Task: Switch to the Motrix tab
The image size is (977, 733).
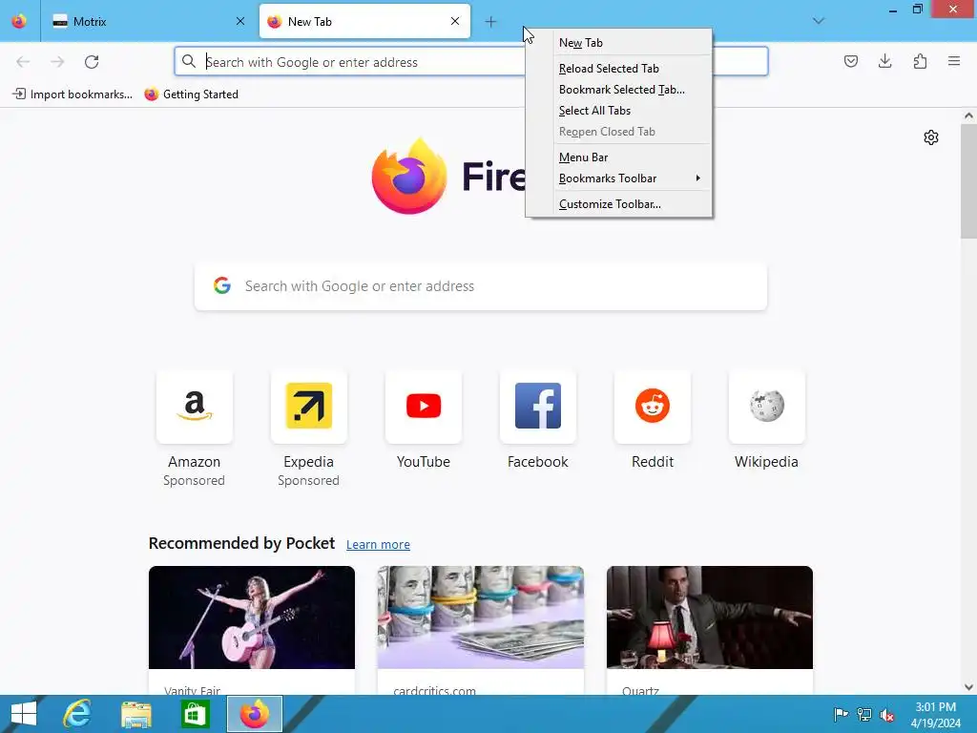Action: (x=149, y=21)
